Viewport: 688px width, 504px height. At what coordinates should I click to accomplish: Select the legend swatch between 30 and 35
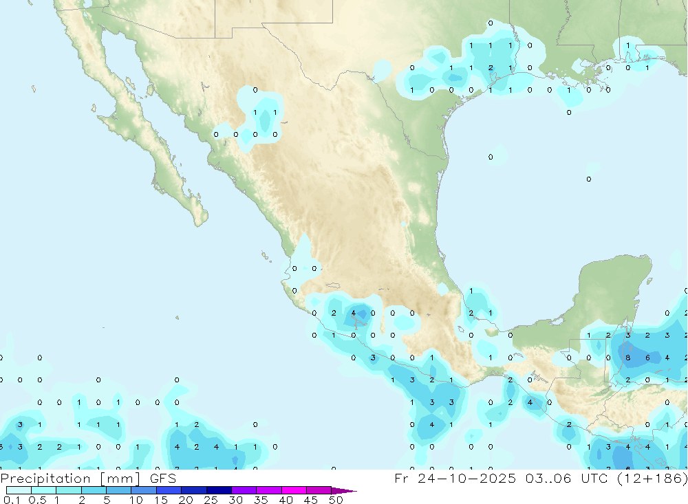pyautogui.click(x=244, y=490)
